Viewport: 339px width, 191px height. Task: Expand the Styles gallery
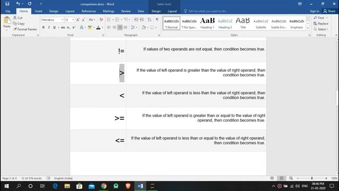click(308, 28)
